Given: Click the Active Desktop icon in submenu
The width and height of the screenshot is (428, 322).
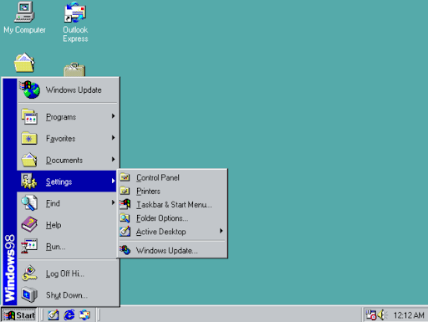Looking at the screenshot, I should coord(125,231).
